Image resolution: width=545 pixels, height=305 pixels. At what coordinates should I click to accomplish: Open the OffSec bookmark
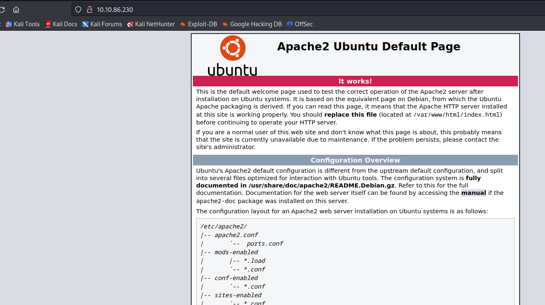click(x=300, y=24)
